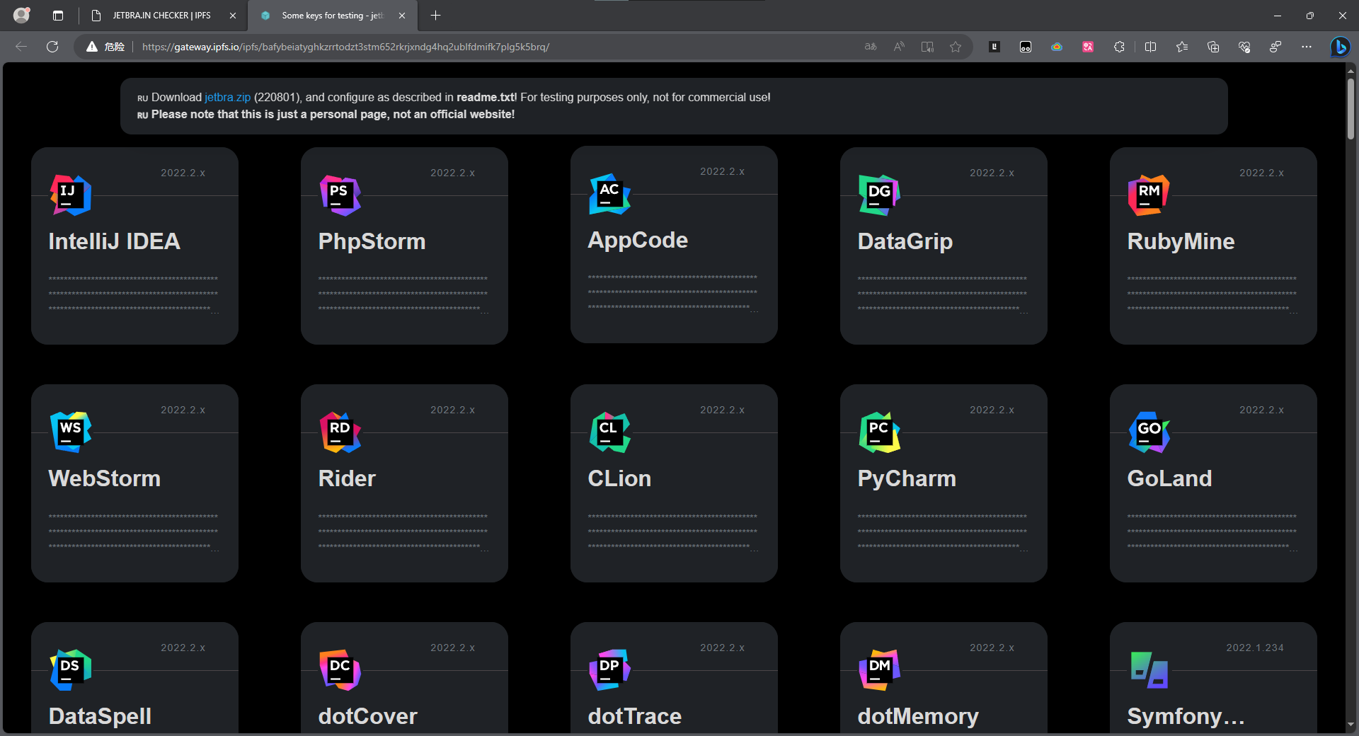This screenshot has width=1359, height=736.
Task: Add this page to favorites
Action: 956,47
